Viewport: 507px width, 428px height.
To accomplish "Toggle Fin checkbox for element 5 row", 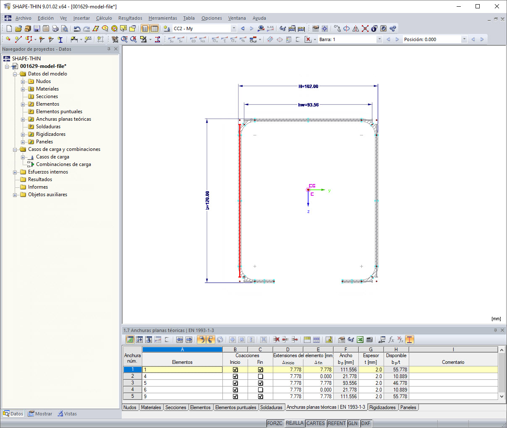I will (260, 383).
